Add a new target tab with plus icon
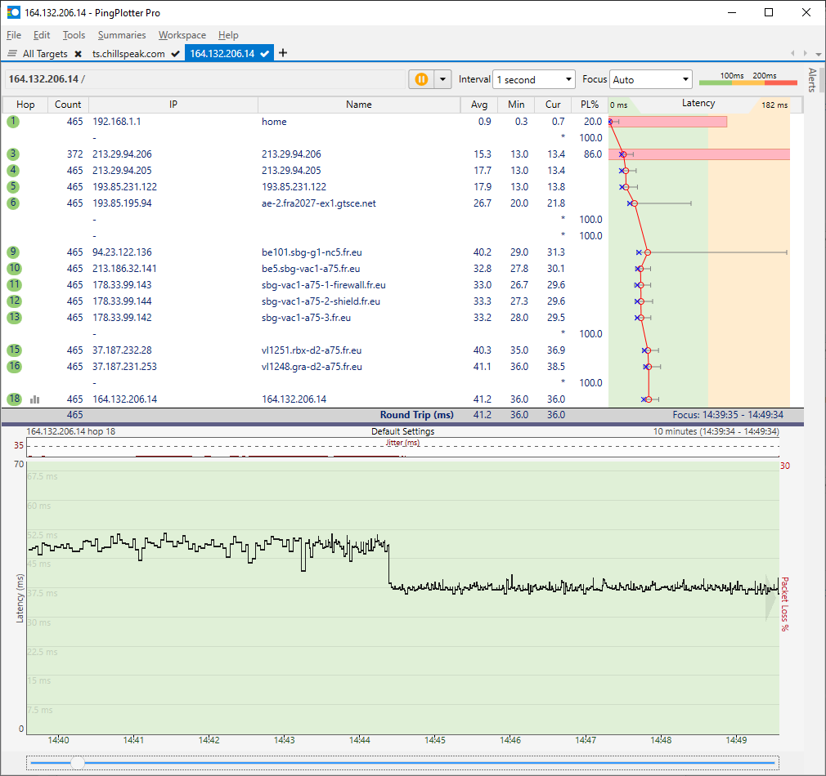 click(x=283, y=53)
